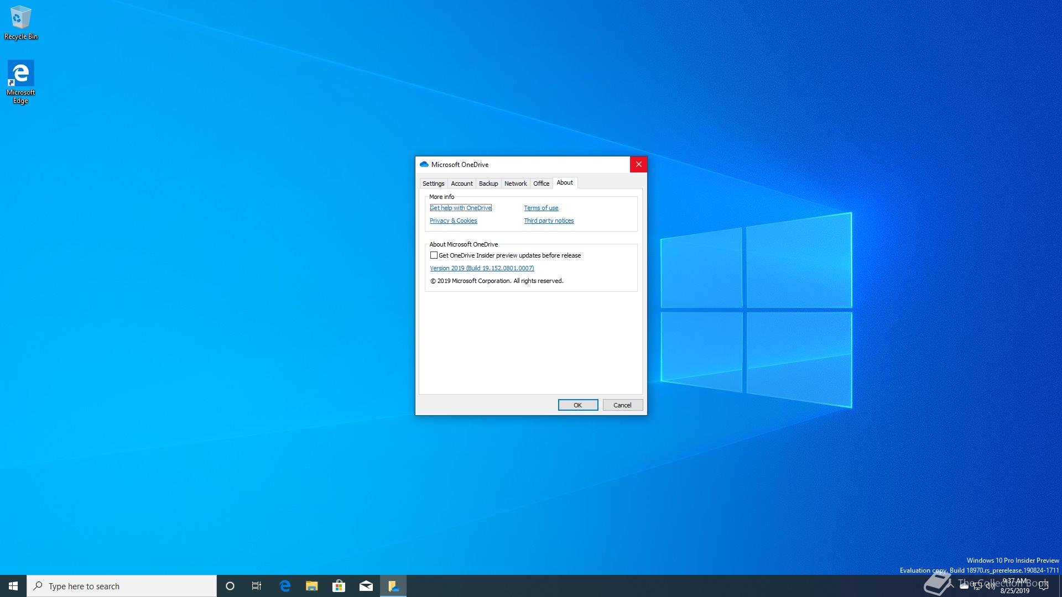Show hidden tray icons with the chevron

click(950, 586)
